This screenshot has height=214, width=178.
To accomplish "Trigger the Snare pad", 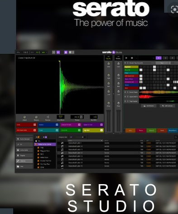I will coord(48,125).
